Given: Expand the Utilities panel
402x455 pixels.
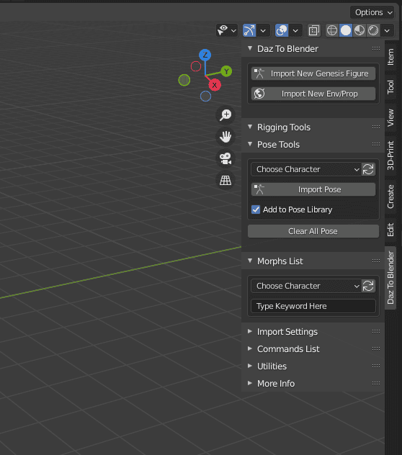Looking at the screenshot, I should point(250,366).
